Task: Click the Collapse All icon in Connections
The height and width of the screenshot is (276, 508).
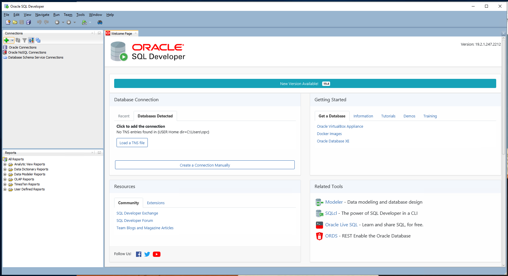Action: tap(38, 40)
